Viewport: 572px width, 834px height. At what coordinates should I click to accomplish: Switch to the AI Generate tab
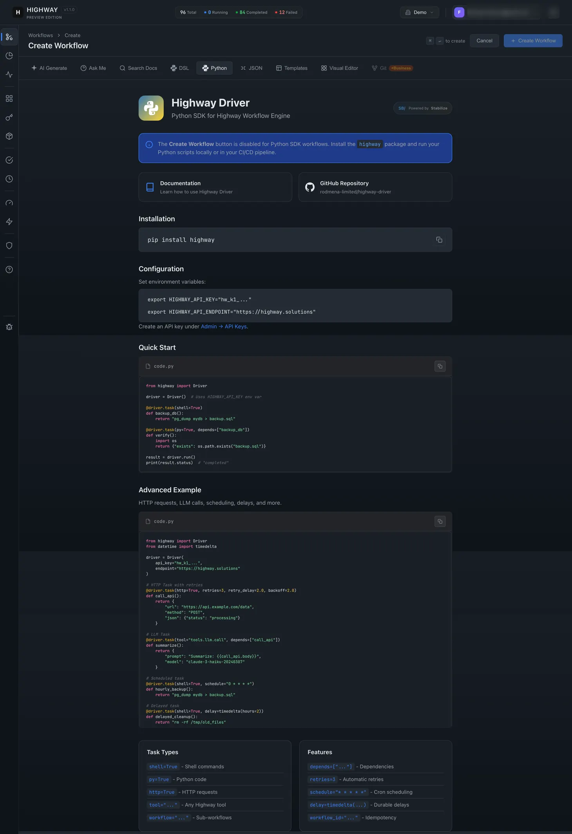49,68
